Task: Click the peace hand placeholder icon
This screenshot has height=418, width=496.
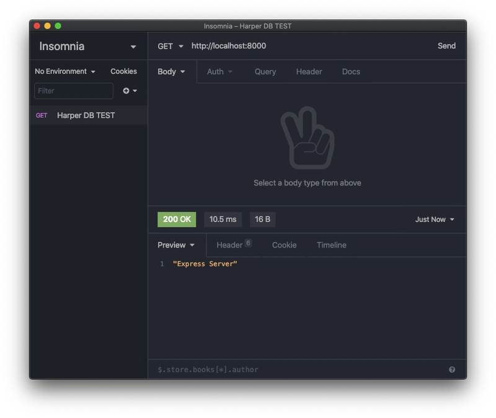Action: pyautogui.click(x=308, y=138)
